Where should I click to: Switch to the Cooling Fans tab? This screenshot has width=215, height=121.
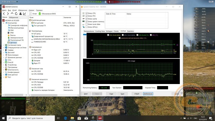(x=100, y=31)
